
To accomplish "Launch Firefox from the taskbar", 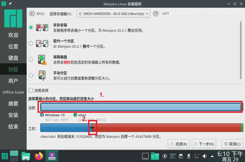I will click(39, 156).
